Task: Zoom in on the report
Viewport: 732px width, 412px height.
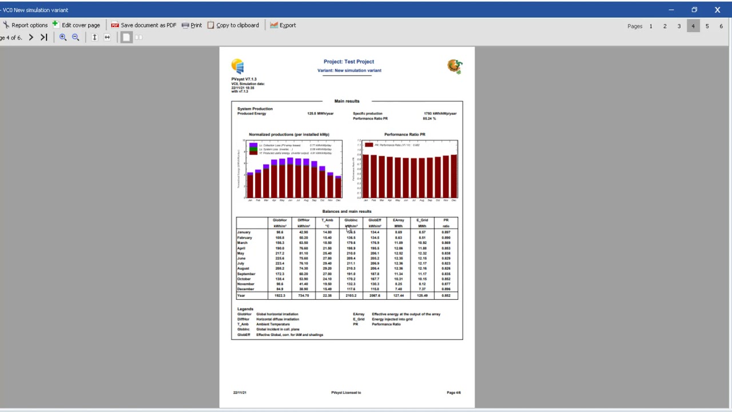Action: pyautogui.click(x=63, y=38)
